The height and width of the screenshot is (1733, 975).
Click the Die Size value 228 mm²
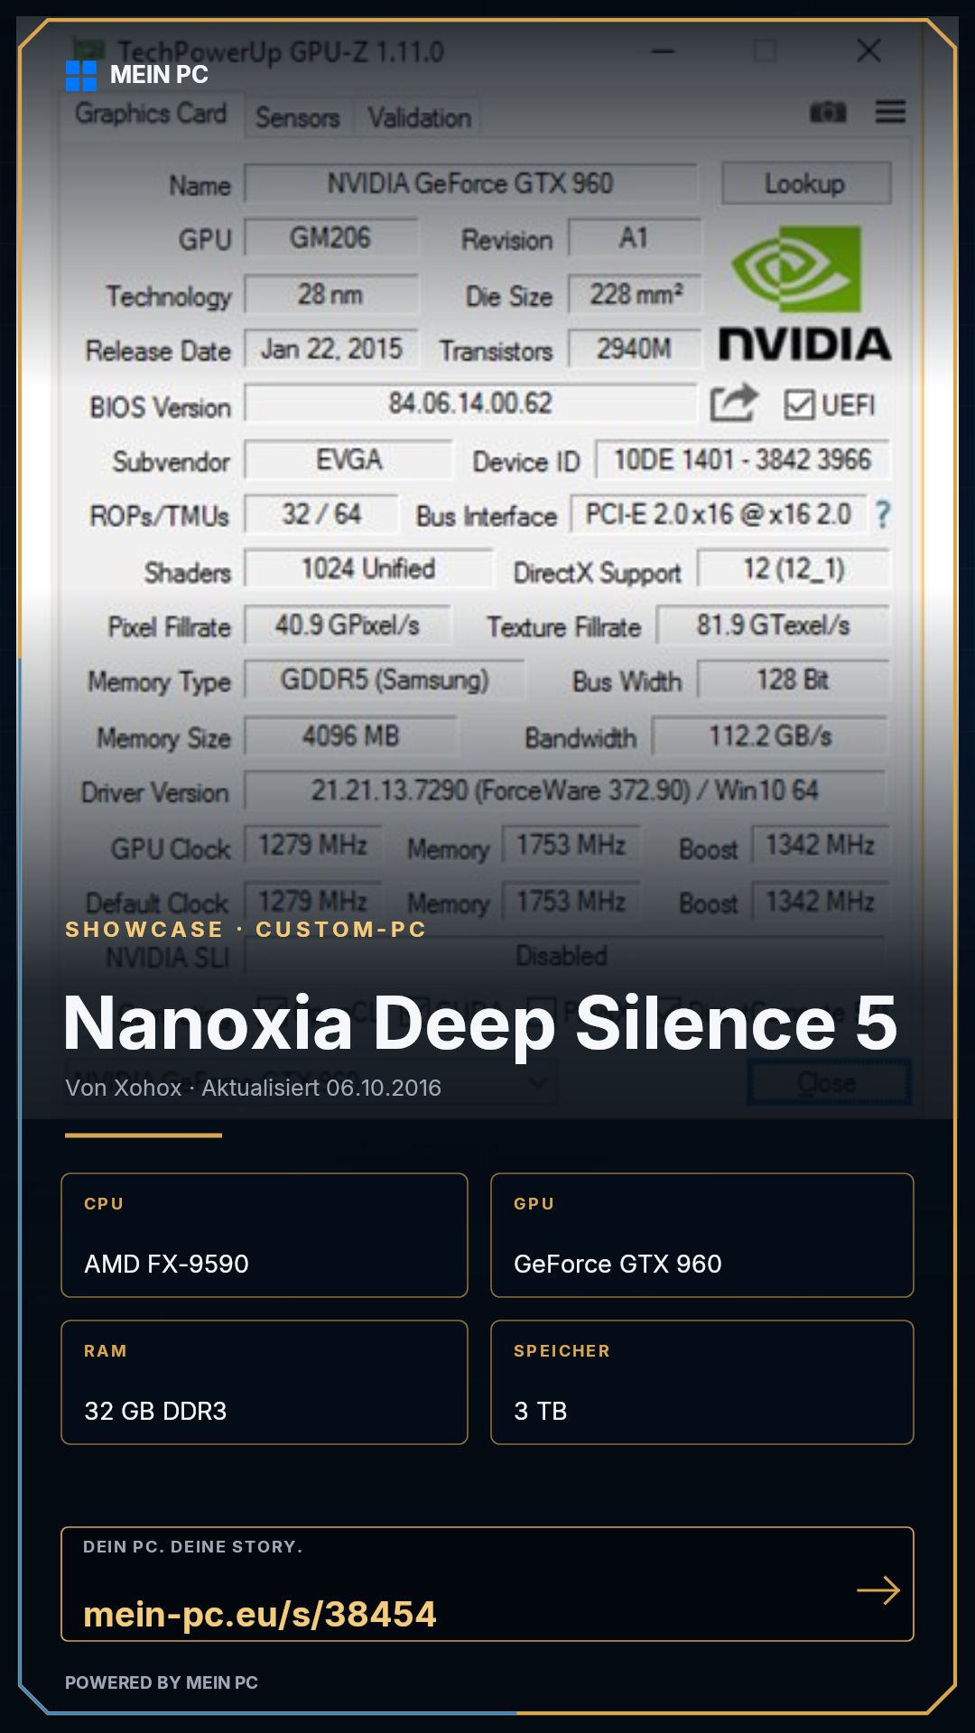click(x=635, y=294)
